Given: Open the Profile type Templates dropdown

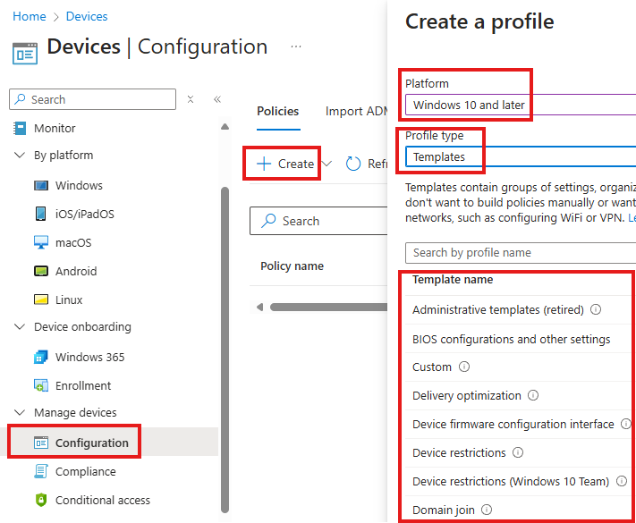Looking at the screenshot, I should 521,156.
